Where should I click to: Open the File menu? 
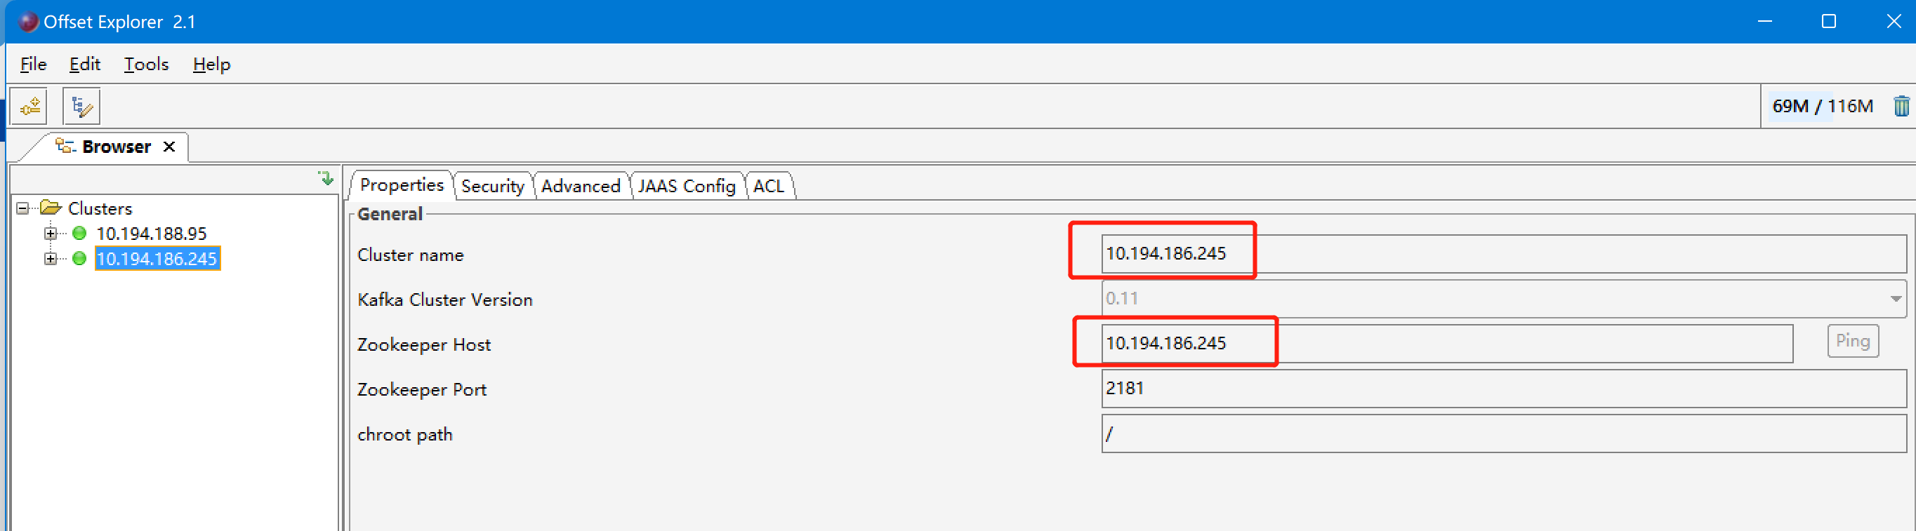click(34, 65)
